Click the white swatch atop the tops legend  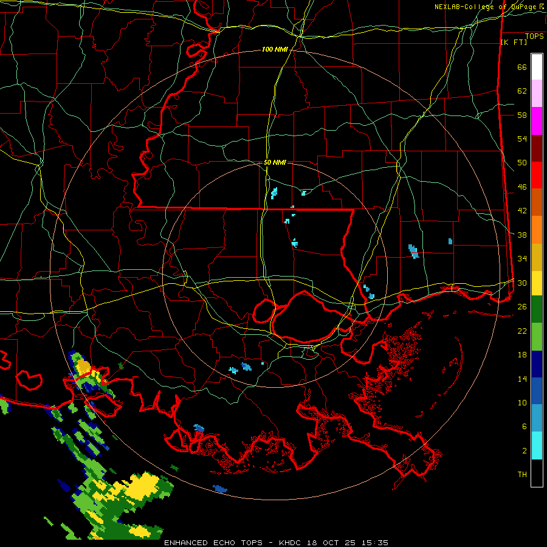point(537,67)
